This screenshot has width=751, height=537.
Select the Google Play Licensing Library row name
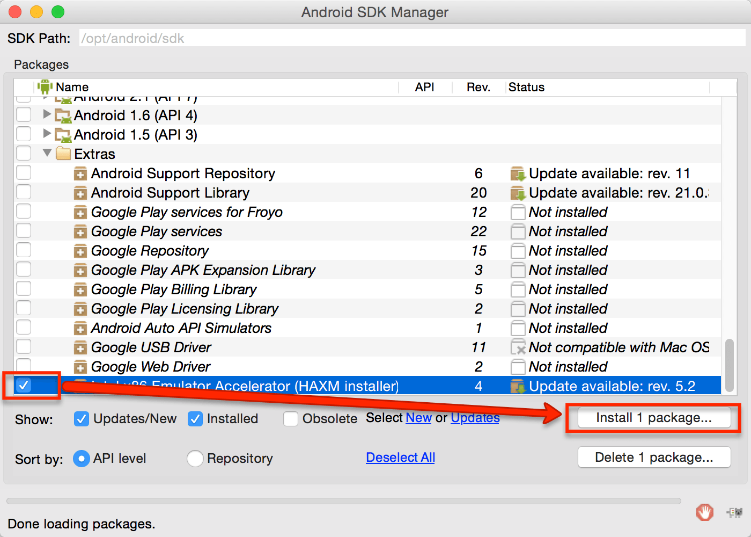coord(185,309)
